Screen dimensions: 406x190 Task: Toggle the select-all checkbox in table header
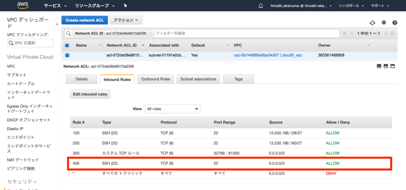click(67, 45)
